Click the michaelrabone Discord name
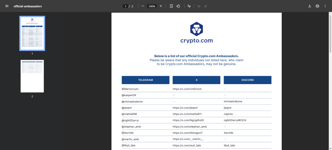 pos(233,102)
